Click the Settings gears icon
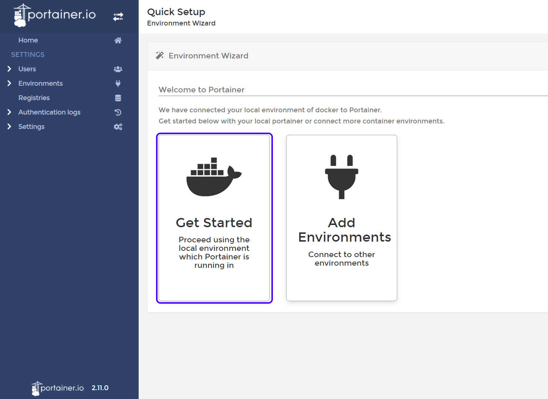Screen dimensions: 548x399 [x=118, y=127]
